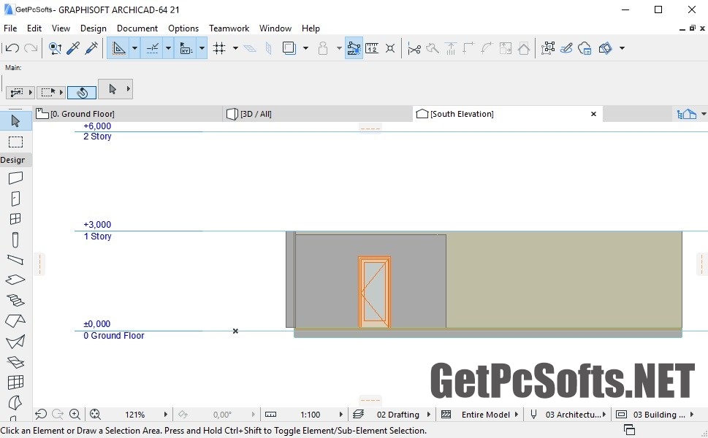
Task: Click the Fillet/Chamfer corner icon
Action: coord(468,47)
